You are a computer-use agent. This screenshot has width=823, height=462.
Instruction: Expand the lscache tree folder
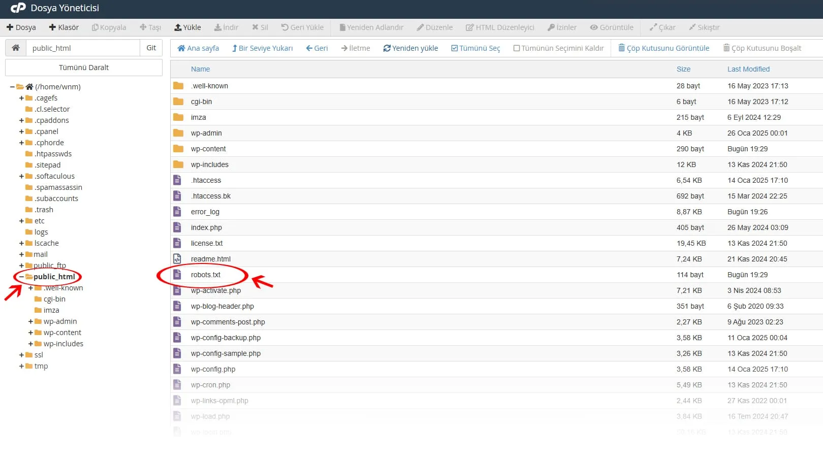(21, 243)
